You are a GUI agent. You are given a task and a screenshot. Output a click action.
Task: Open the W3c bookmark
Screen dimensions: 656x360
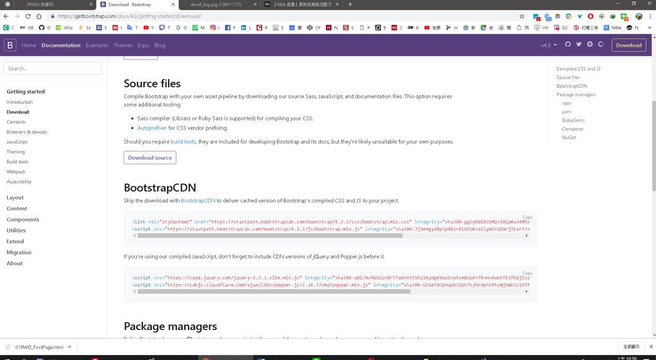(64, 28)
